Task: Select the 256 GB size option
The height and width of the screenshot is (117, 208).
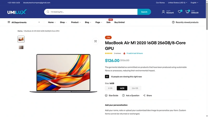Action: (x=135, y=88)
